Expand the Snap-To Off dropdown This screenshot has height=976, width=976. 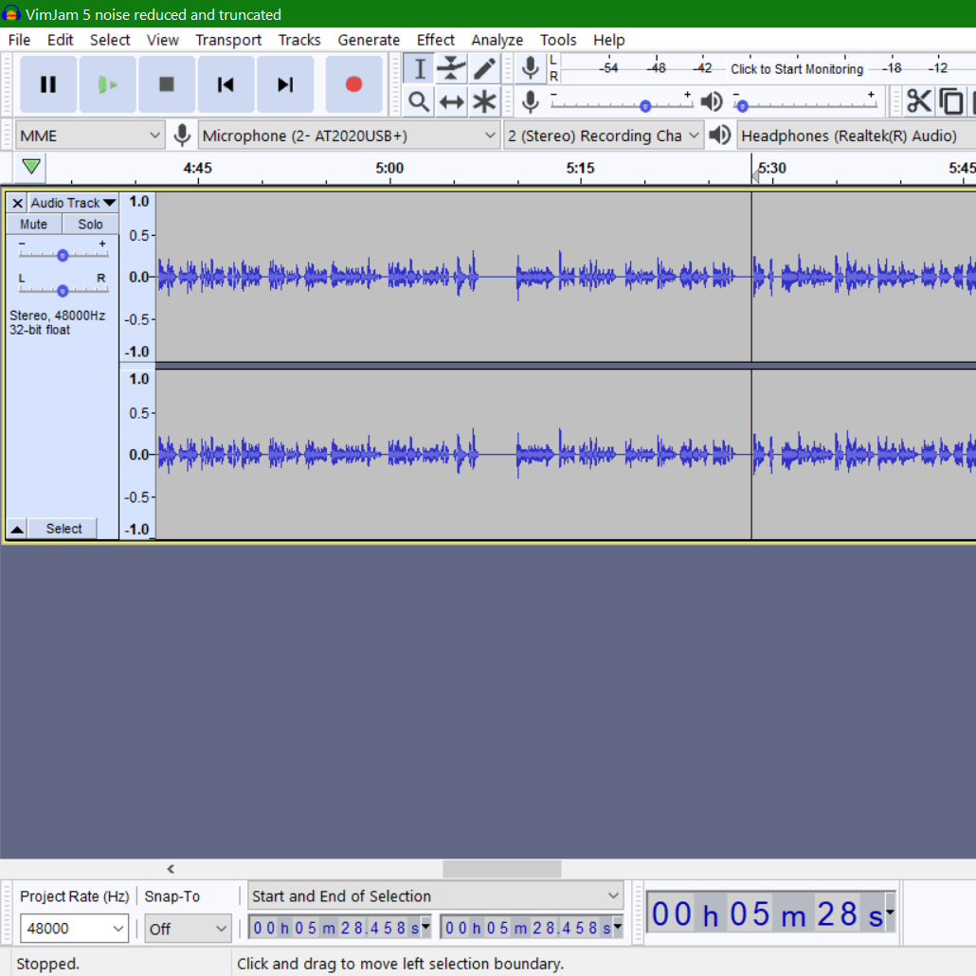click(x=188, y=929)
